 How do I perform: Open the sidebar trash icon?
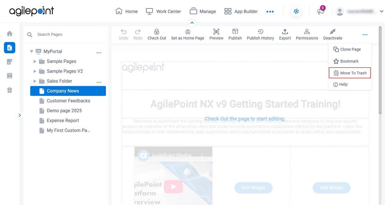tap(10, 90)
